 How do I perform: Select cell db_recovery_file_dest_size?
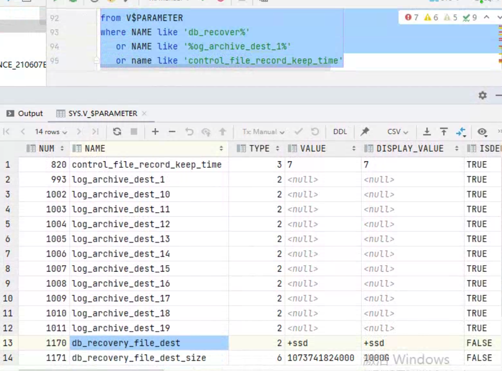(149, 358)
